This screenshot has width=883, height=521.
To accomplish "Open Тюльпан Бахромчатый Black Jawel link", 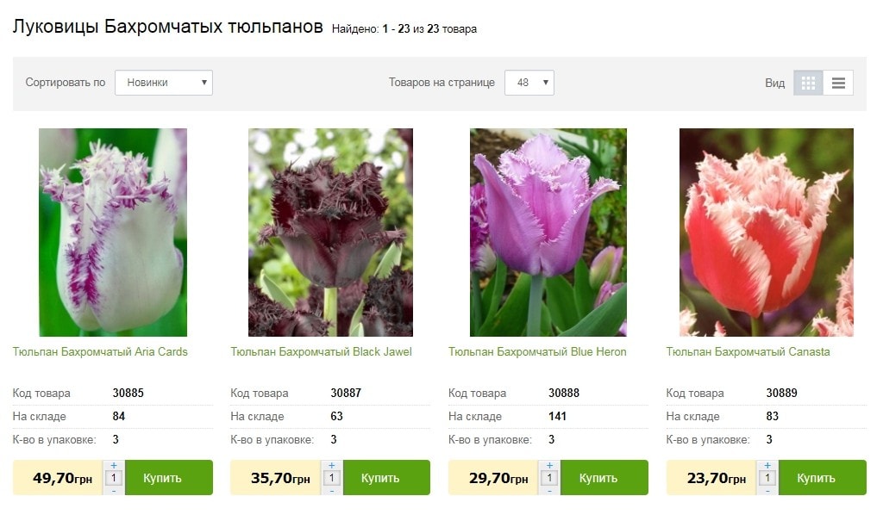I will coord(321,351).
